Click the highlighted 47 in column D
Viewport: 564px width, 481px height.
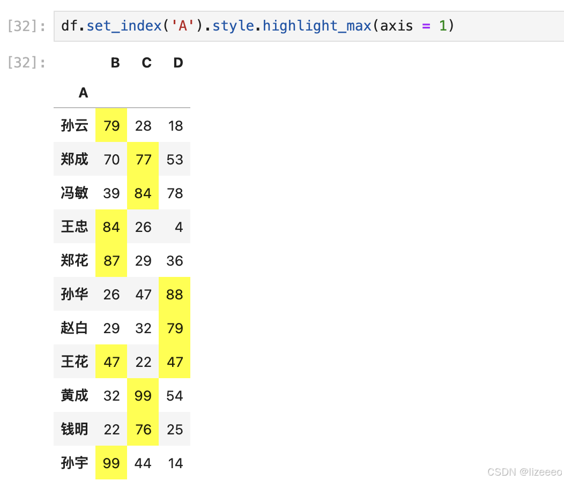click(x=174, y=362)
